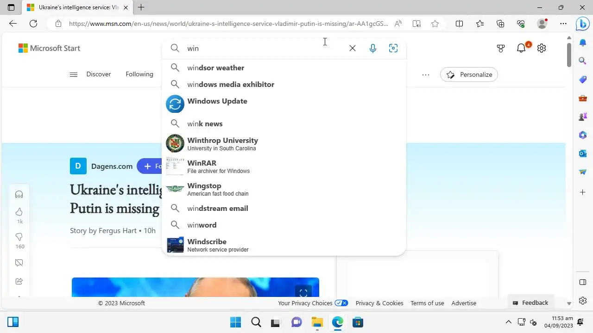Viewport: 593px width, 333px height.
Task: Open Your Privacy Choices link
Action: pyautogui.click(x=313, y=303)
